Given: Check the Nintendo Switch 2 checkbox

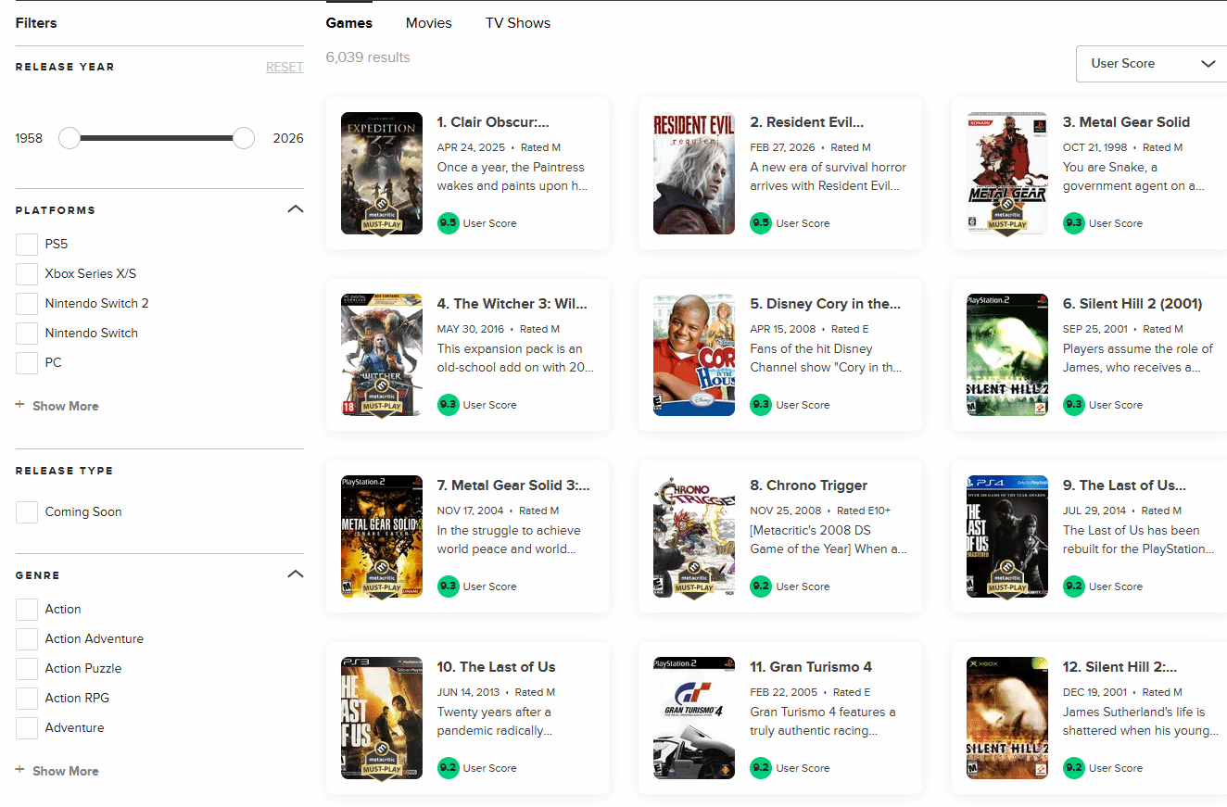Looking at the screenshot, I should tap(27, 304).
